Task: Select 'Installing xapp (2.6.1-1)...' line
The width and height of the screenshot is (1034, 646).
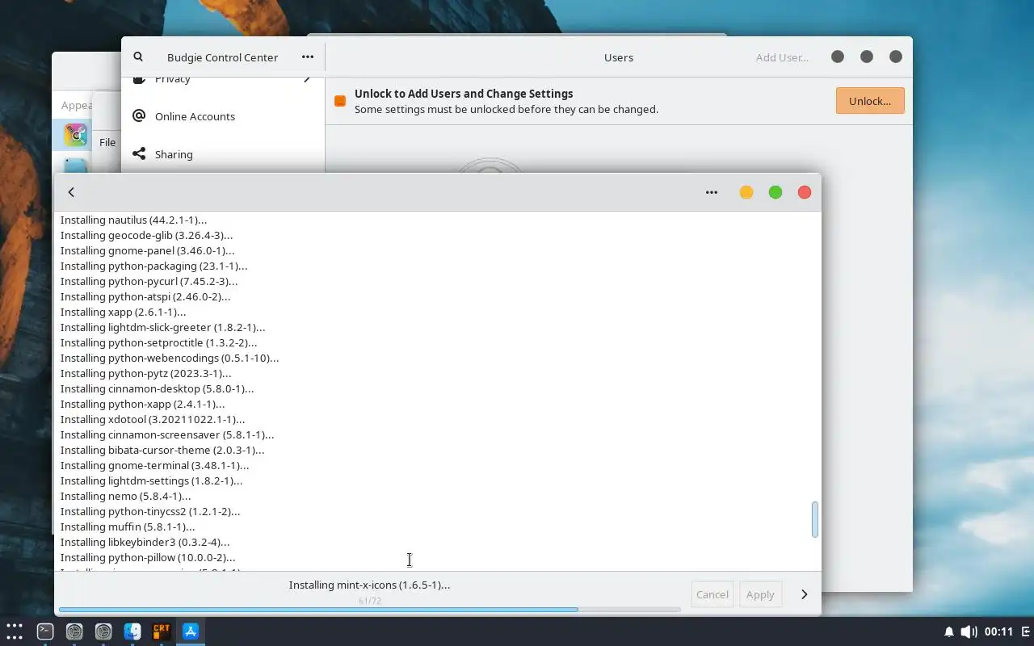Action: tap(123, 312)
